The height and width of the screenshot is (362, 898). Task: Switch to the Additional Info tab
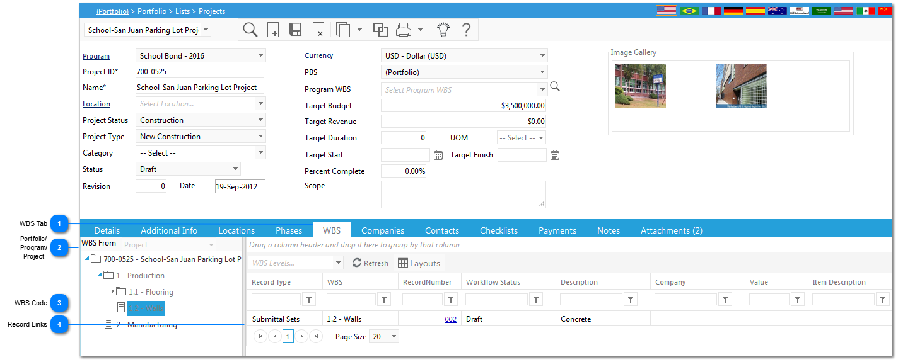[x=169, y=230]
